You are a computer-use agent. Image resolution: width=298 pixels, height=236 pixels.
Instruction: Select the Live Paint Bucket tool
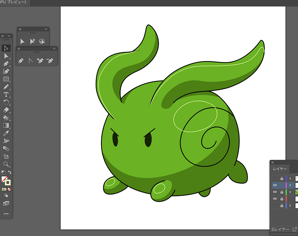pyautogui.click(x=6, y=118)
